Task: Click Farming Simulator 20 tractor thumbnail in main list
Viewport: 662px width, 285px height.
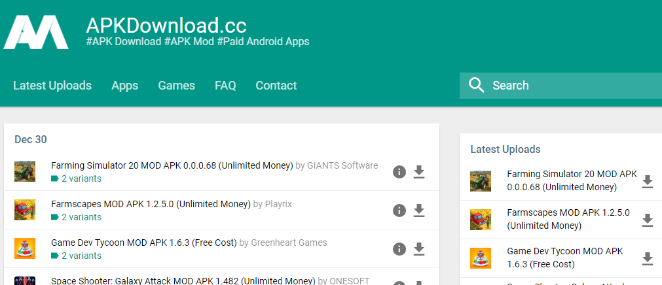Action: point(25,171)
